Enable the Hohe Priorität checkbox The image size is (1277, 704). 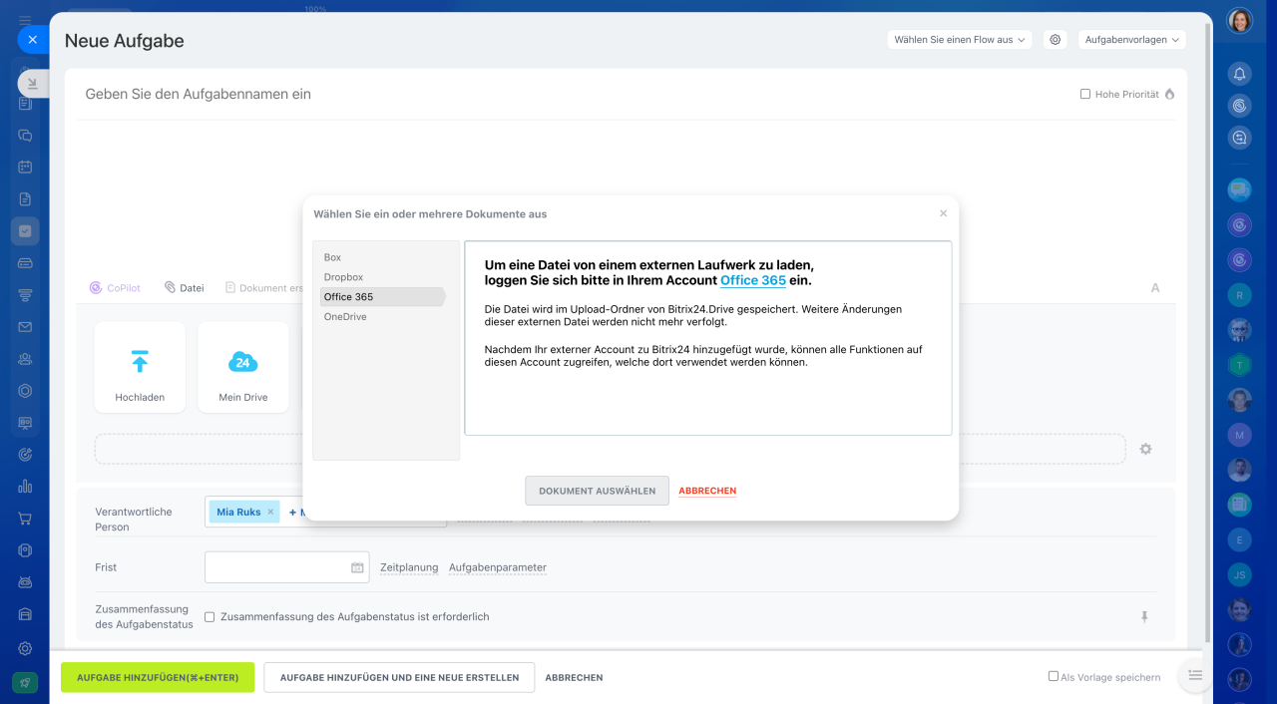coord(1085,95)
